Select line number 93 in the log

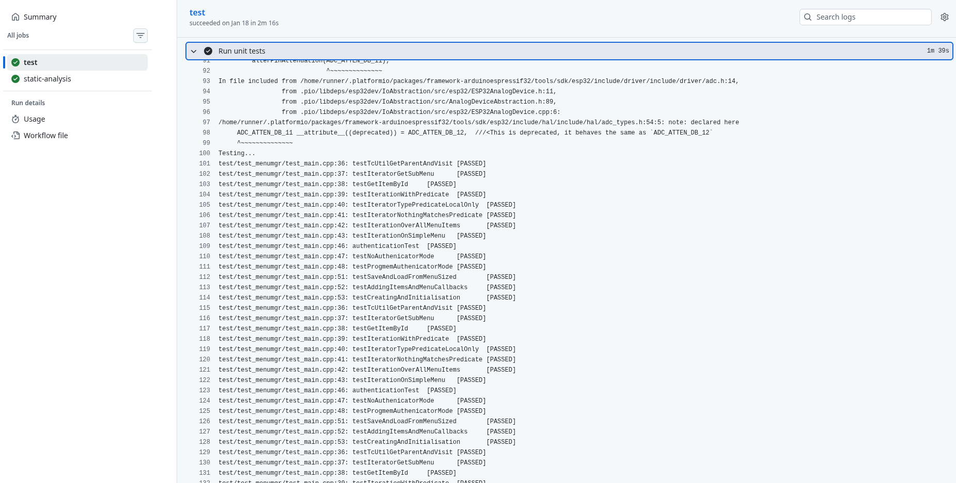(206, 81)
